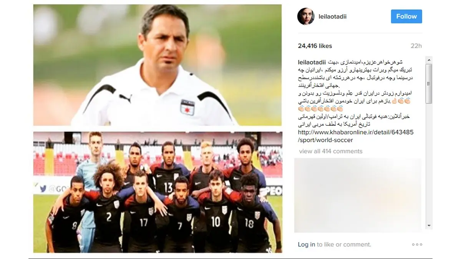View the 24,416 likes count
The width and height of the screenshot is (461, 259).
pyautogui.click(x=315, y=46)
